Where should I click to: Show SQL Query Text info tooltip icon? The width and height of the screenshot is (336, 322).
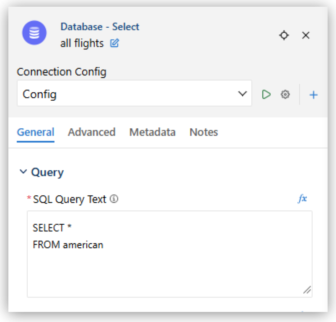tap(114, 199)
